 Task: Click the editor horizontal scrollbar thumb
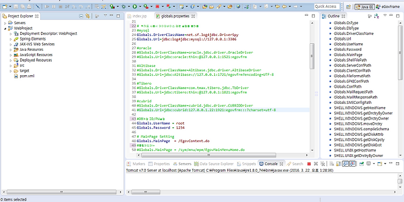(x=209, y=155)
